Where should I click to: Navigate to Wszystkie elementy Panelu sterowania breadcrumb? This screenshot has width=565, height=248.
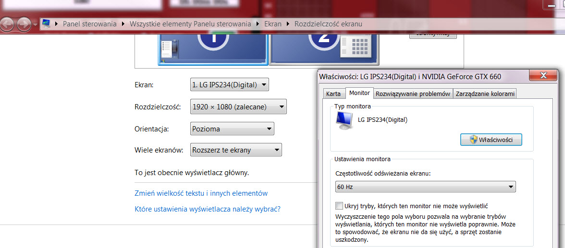tap(190, 24)
